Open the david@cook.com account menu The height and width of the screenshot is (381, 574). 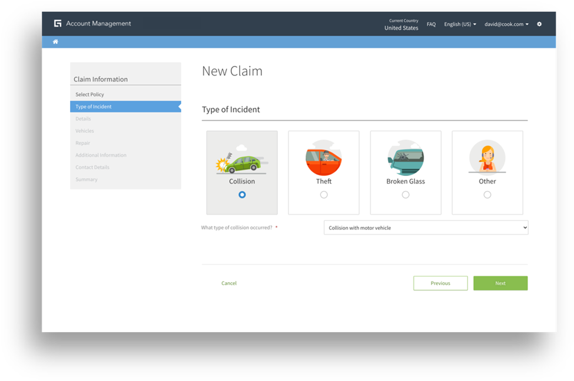[506, 24]
